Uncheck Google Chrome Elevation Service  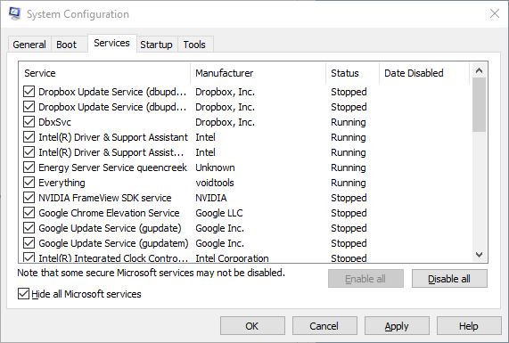[x=29, y=213]
